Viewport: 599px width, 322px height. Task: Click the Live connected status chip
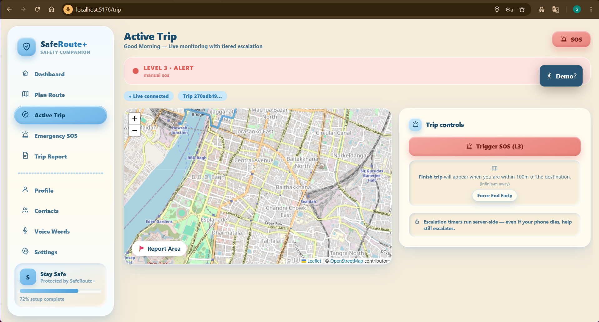[x=149, y=96]
